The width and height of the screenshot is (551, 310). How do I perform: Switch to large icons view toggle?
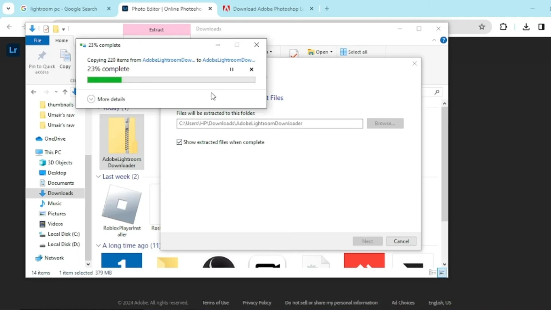[x=442, y=273]
